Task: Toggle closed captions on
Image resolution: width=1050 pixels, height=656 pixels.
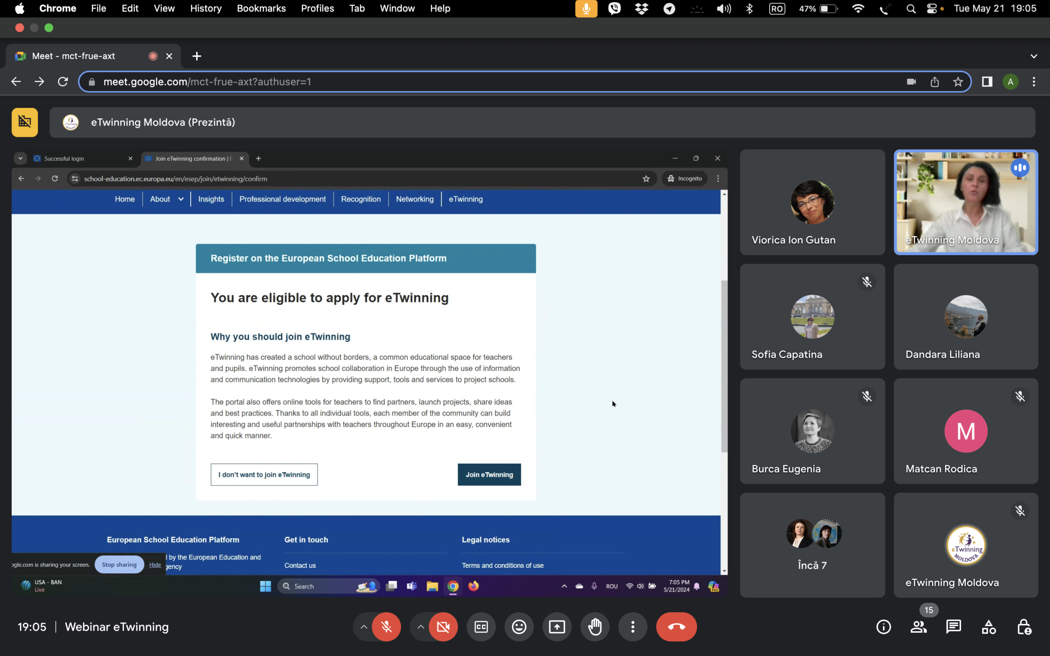Action: (481, 626)
